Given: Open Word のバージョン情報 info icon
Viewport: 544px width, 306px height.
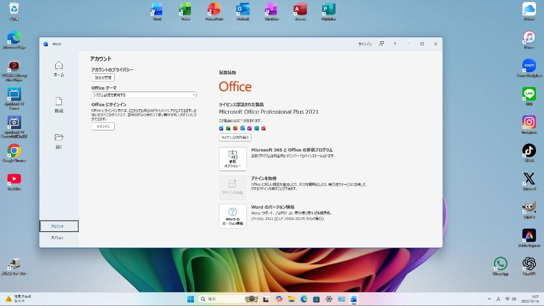Looking at the screenshot, I should [233, 216].
